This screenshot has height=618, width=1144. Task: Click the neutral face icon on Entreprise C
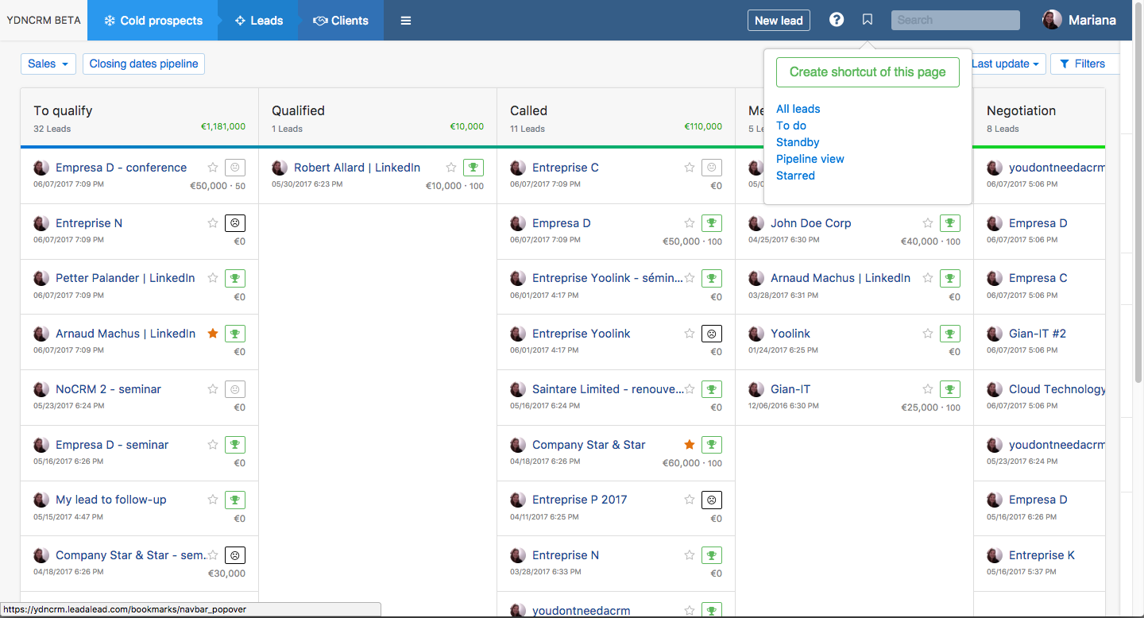711,168
